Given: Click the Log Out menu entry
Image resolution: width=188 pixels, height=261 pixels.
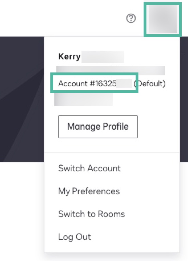Looking at the screenshot, I should click(x=74, y=237).
